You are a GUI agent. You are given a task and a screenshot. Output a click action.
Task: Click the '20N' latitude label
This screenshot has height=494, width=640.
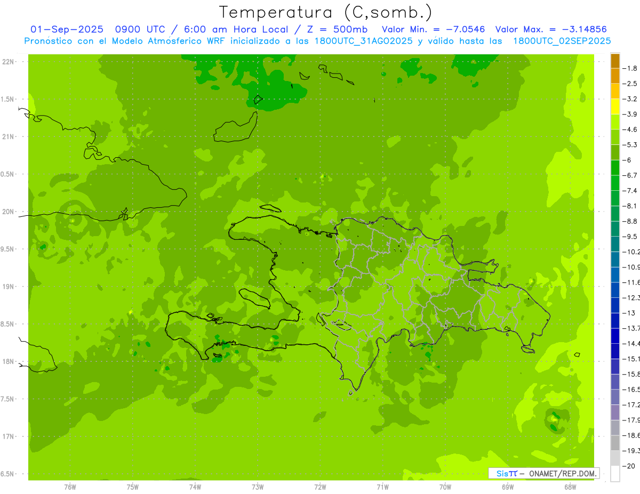click(8, 212)
